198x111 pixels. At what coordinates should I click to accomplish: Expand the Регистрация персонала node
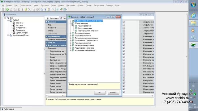[x=71, y=45]
